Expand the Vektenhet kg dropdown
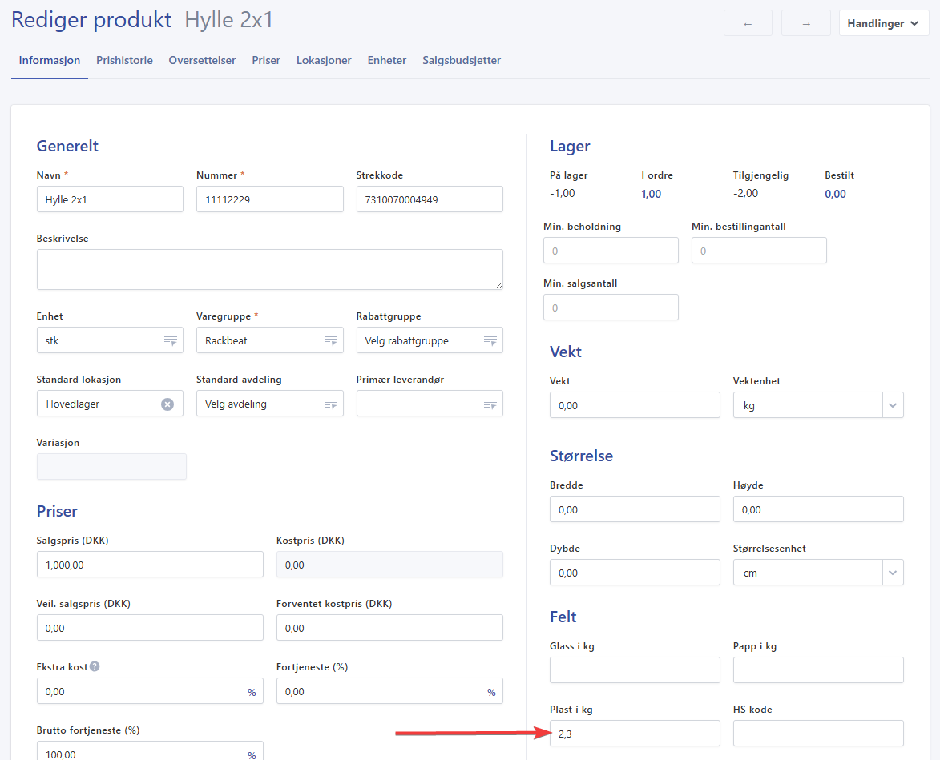Image resolution: width=940 pixels, height=760 pixels. 893,406
